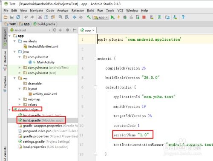This screenshot has height=161, width=213.
Task: Click project panel settings gear icon
Action: (x=68, y=30)
